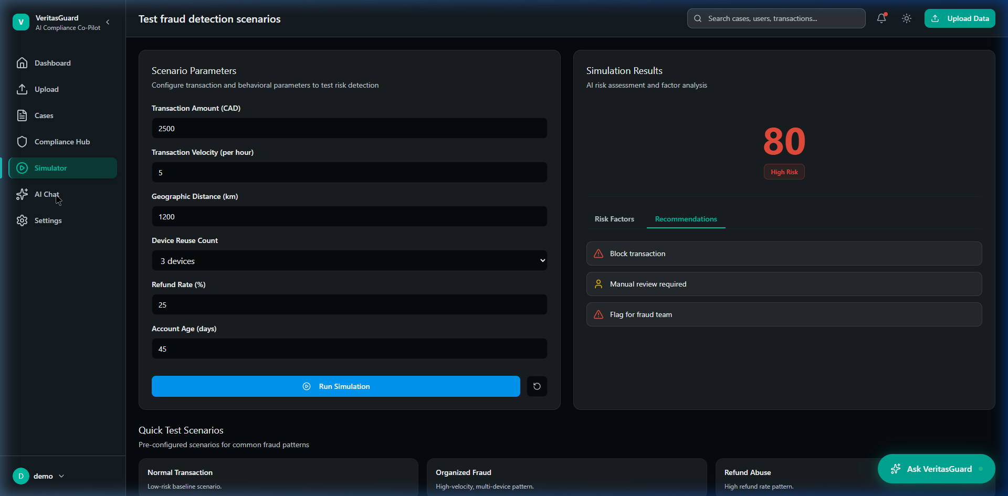This screenshot has width=1008, height=496.
Task: Open AI Chat from sidebar
Action: 47,194
